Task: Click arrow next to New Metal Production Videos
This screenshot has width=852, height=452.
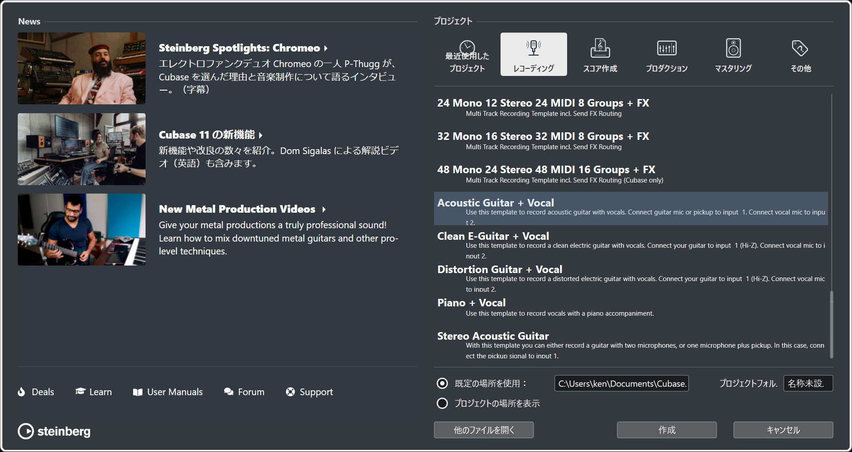Action: click(x=324, y=209)
